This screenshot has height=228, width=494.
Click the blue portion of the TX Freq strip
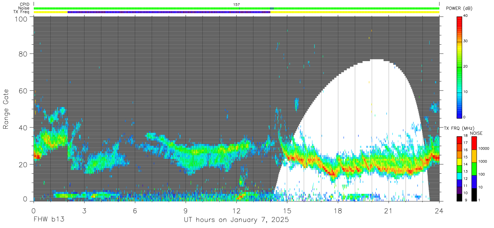click(x=169, y=12)
